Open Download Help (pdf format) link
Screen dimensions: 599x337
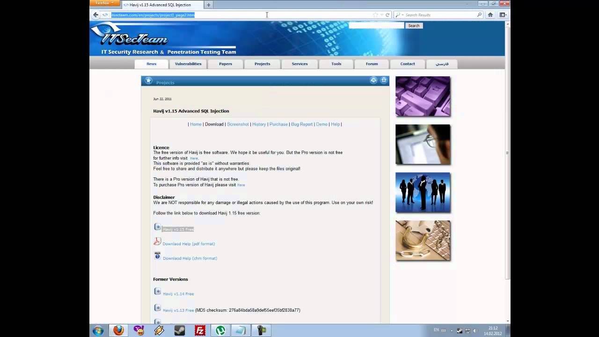pyautogui.click(x=189, y=244)
